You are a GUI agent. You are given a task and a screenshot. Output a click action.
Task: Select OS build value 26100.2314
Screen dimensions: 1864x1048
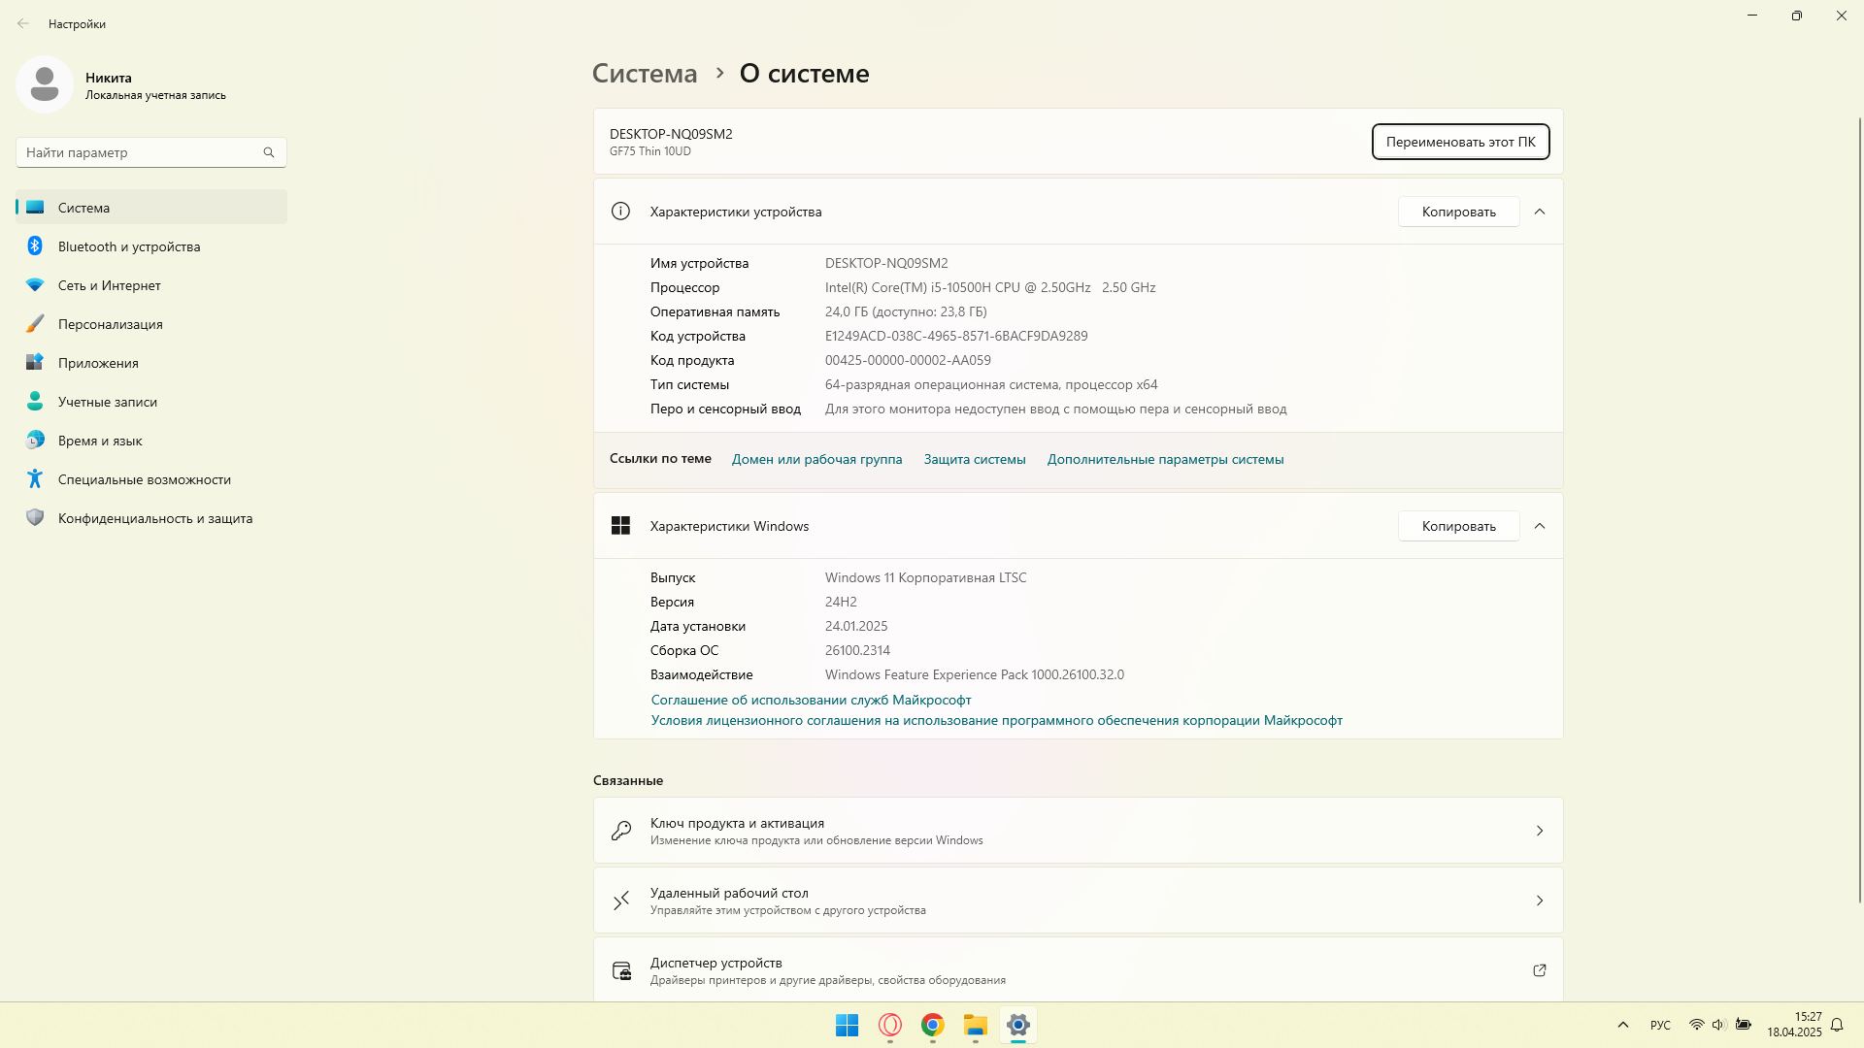857,650
